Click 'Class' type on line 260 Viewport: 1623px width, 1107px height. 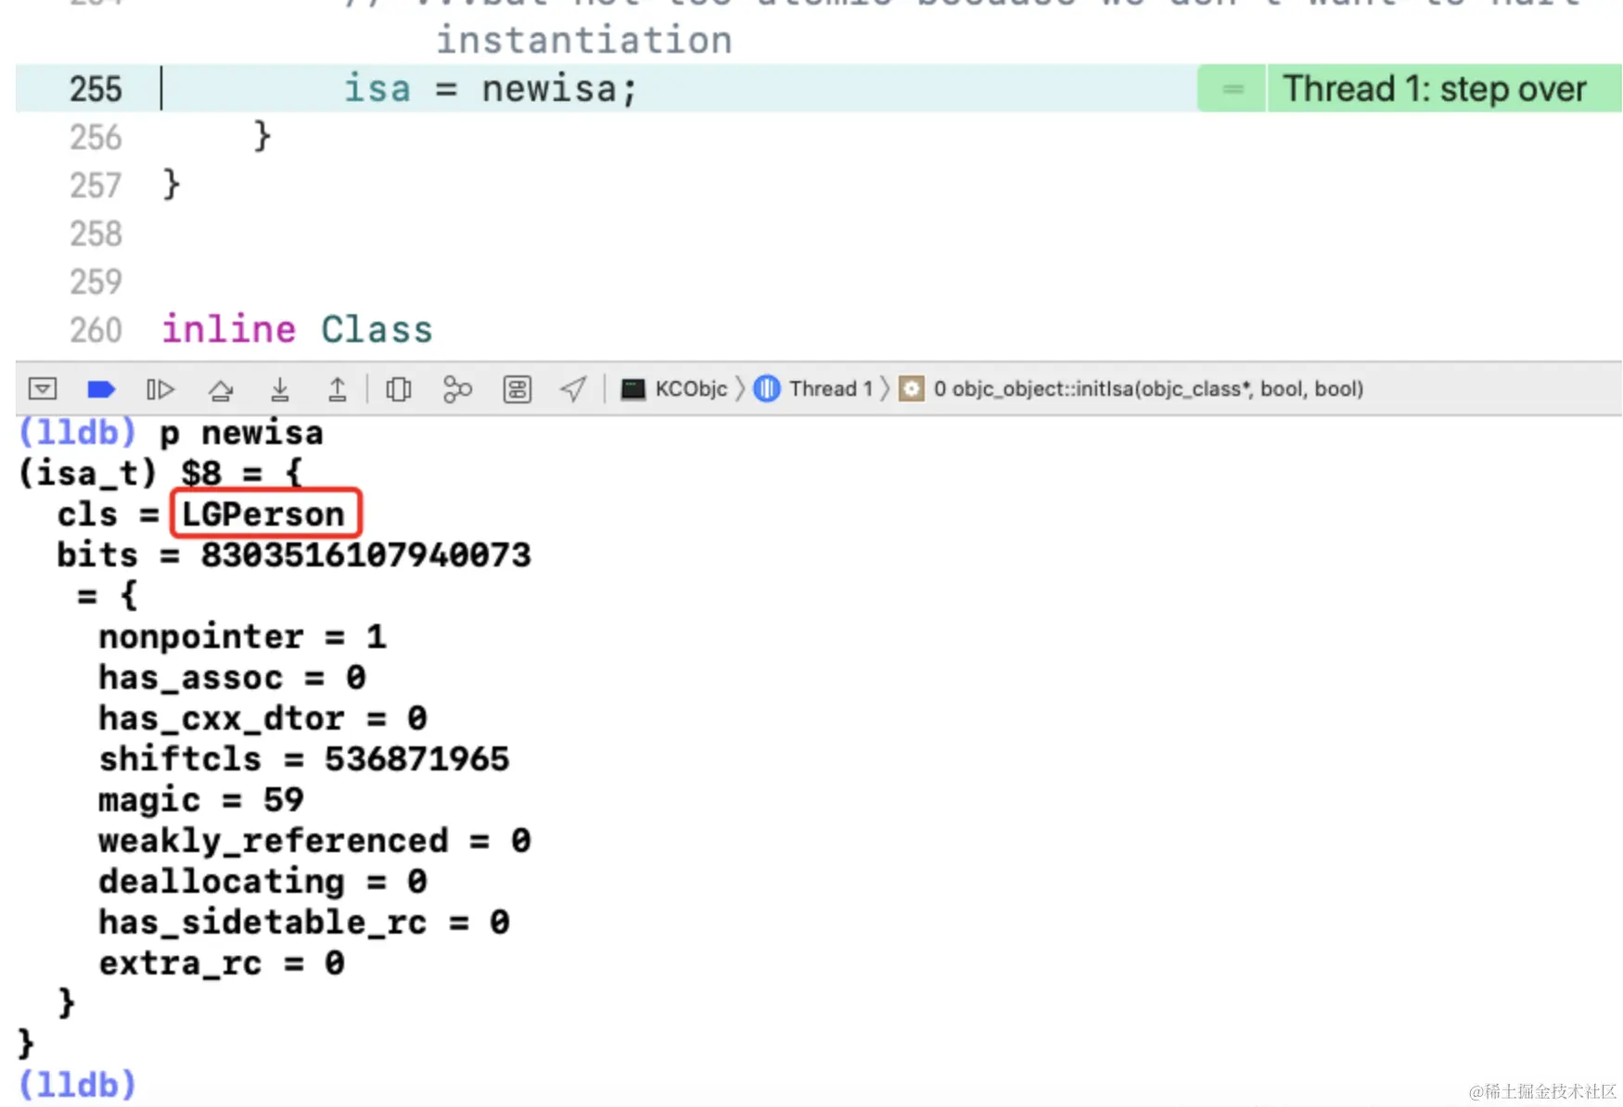coord(377,329)
